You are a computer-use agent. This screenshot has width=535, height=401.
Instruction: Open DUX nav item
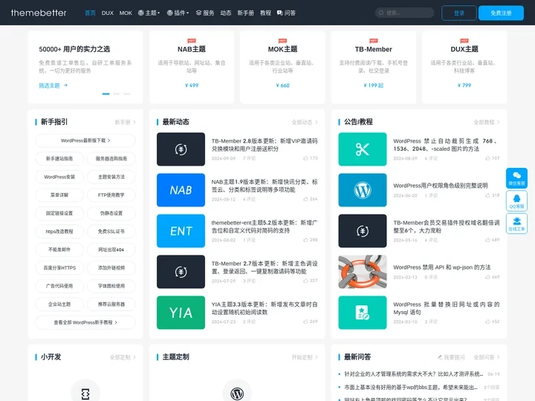[x=108, y=13]
